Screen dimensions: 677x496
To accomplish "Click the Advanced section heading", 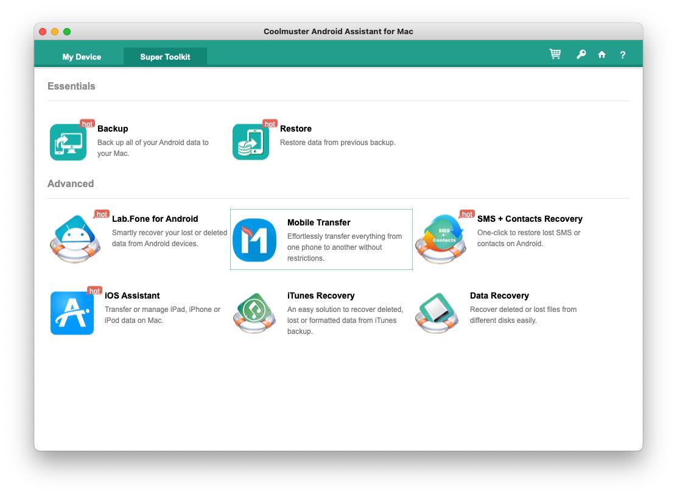I will click(x=71, y=184).
